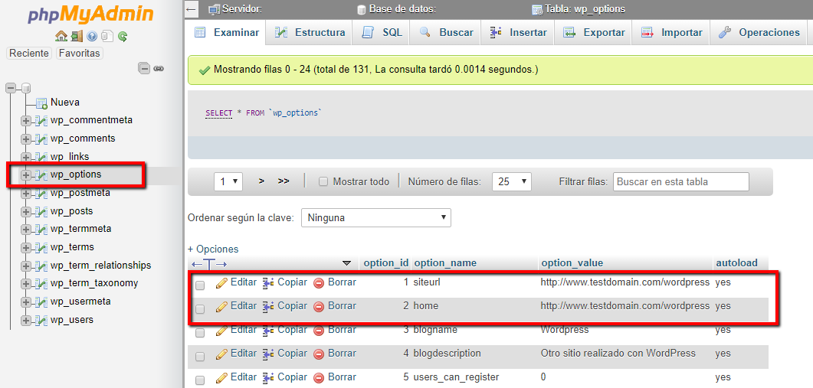
Task: Click copy icon for siteurl row
Action: pyautogui.click(x=268, y=283)
